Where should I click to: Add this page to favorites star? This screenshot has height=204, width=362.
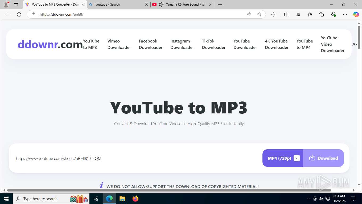pyautogui.click(x=259, y=14)
